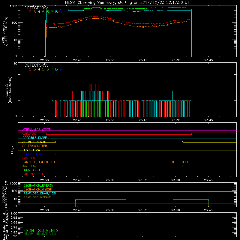Click the HESSI Observing Summary title text
Screen dimensions: 240x240
pos(127,3)
